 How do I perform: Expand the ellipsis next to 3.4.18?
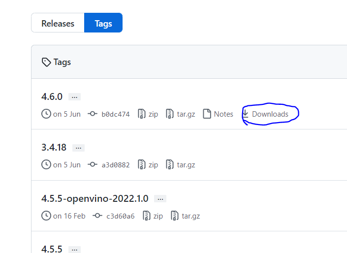click(x=79, y=148)
